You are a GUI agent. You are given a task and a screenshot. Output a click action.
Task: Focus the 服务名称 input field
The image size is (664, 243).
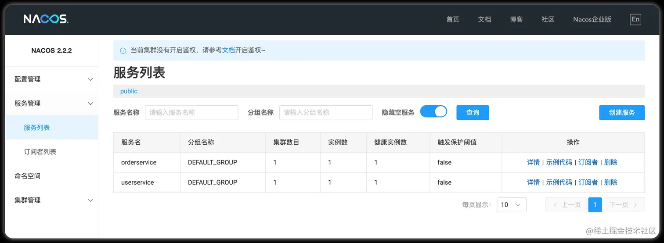click(191, 112)
